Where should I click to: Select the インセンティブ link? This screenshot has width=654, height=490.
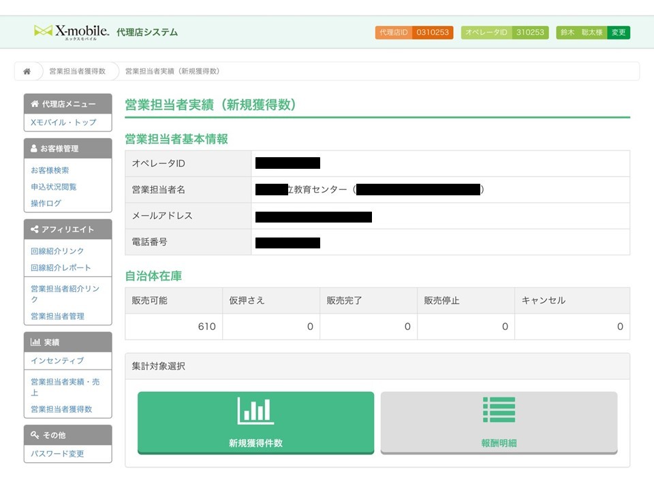click(x=57, y=361)
